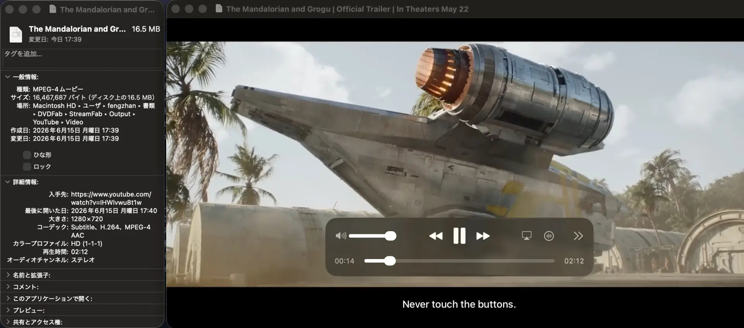This screenshot has width=744, height=328.
Task: Expand the 共有とアクセス権 section
Action: point(8,322)
